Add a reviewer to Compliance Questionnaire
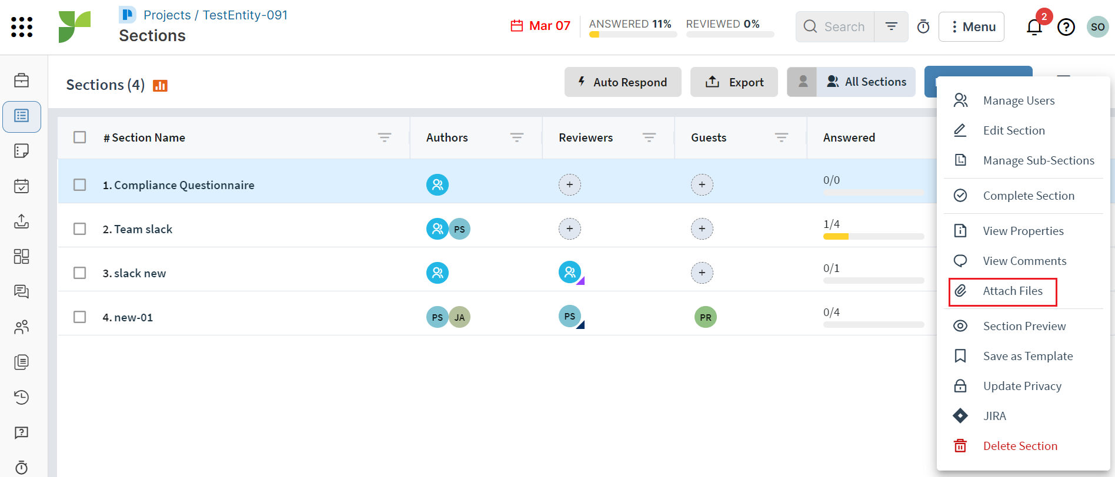 (x=570, y=185)
